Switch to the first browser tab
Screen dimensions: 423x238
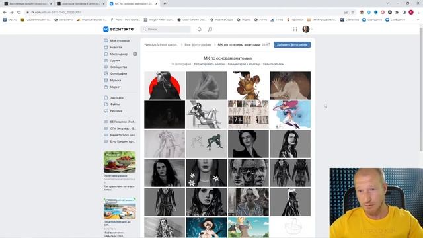point(28,4)
